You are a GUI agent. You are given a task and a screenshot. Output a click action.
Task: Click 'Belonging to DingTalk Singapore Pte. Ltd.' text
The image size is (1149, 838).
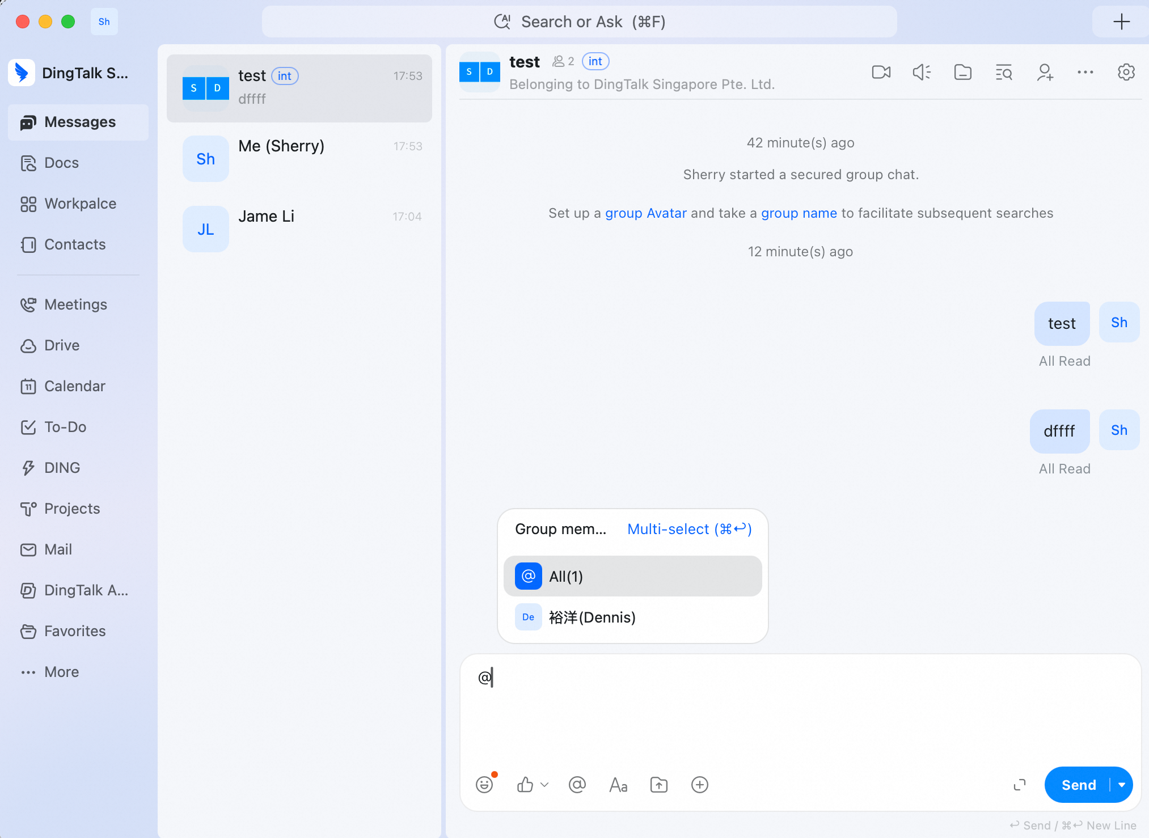[642, 84]
